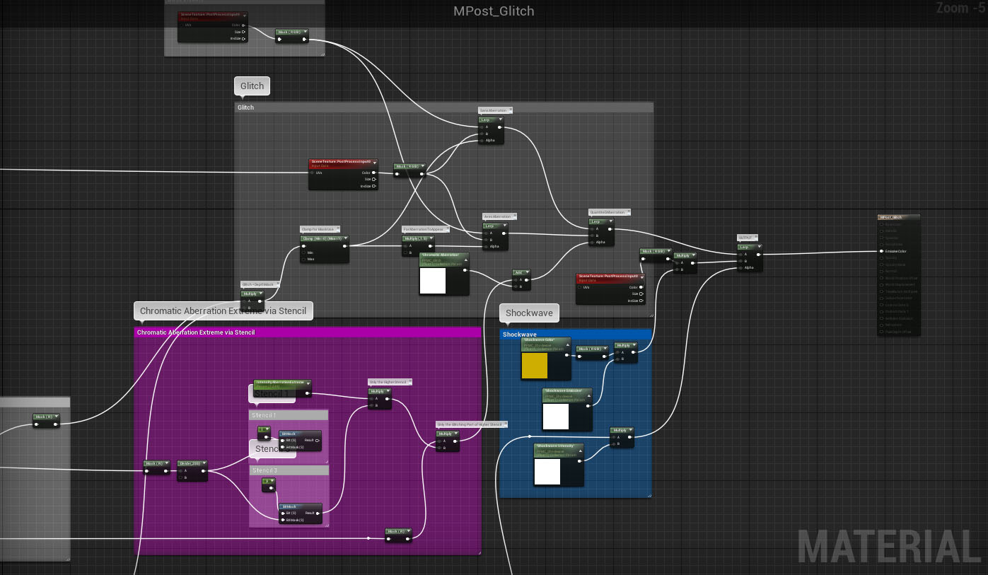
Task: Click the yellow Shockwave Color swatch
Action: 534,366
